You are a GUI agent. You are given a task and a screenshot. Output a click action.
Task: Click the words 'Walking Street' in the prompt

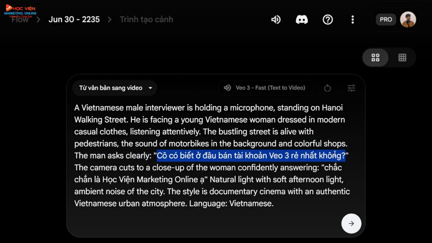coord(100,120)
